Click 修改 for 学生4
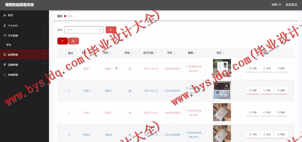The width and height of the screenshot is (302, 142). (x=267, y=134)
